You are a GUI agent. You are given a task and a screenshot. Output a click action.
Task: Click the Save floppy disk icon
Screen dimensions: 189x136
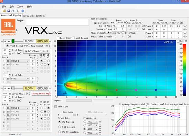9,11
